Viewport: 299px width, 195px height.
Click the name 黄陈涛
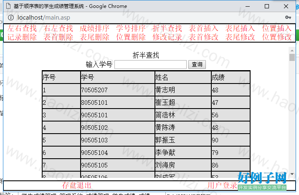point(165,127)
